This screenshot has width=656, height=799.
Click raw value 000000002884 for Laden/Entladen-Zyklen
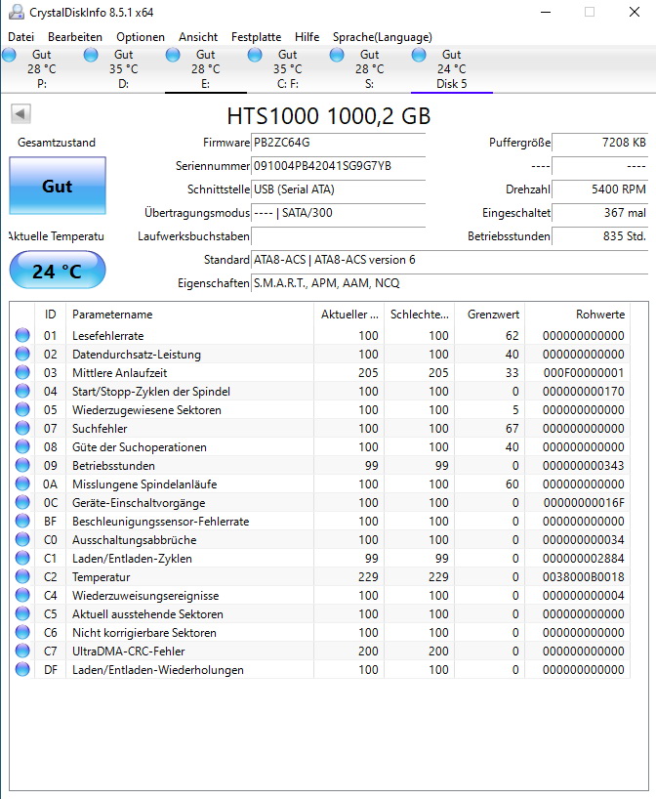583,558
